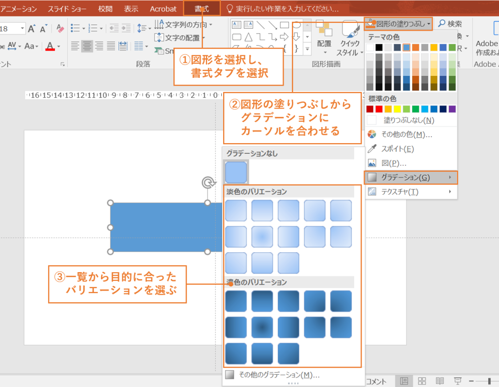
Task: Switch to Slide Sorter view icon
Action: tap(422, 381)
